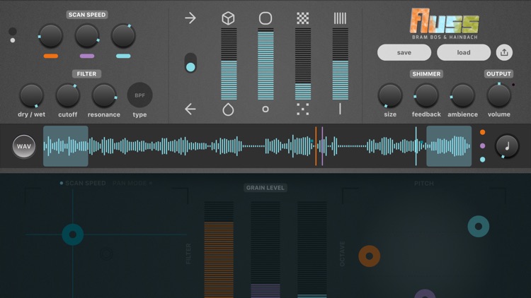This screenshot has width=531, height=298.
Task: Click the output volume knob
Action: 499,95
